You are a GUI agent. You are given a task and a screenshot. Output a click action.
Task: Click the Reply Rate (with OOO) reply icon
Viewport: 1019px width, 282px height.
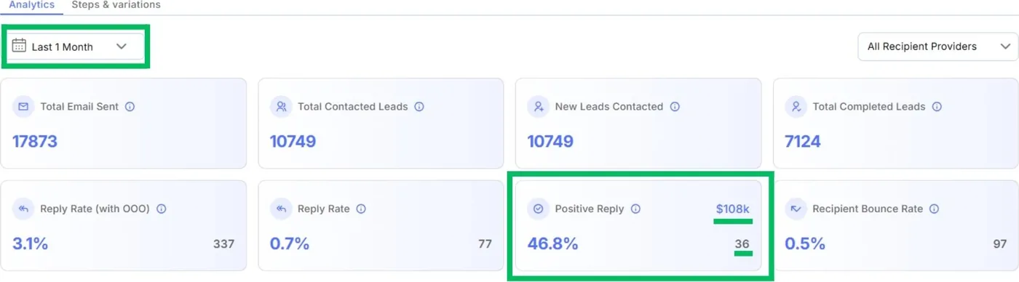[x=23, y=209]
